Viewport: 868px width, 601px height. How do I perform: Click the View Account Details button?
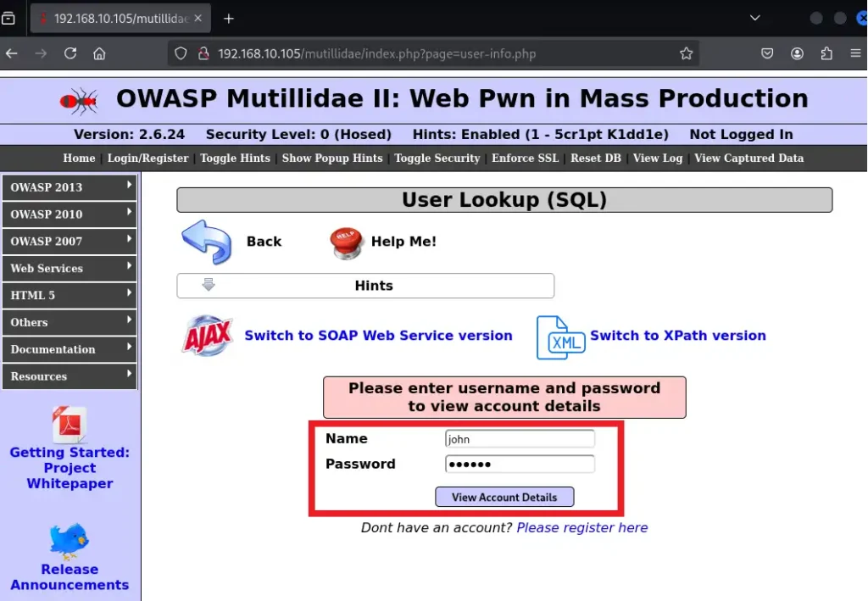point(504,497)
